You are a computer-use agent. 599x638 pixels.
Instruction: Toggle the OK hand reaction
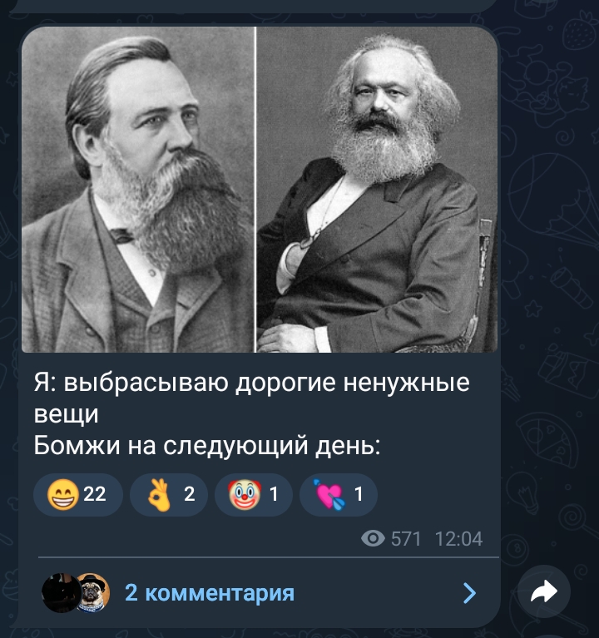169,494
